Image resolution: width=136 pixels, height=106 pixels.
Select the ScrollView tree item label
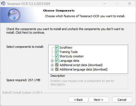click(x=66, y=48)
